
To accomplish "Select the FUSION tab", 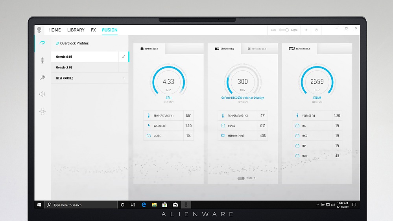I will point(109,30).
